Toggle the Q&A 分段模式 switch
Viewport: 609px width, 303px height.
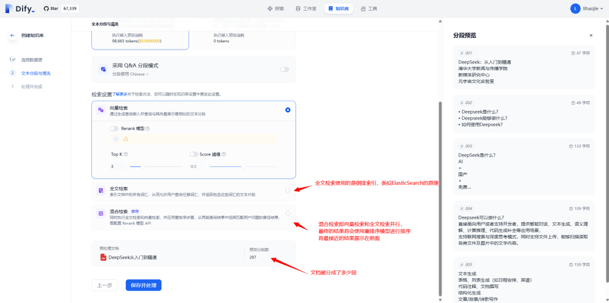(285, 69)
